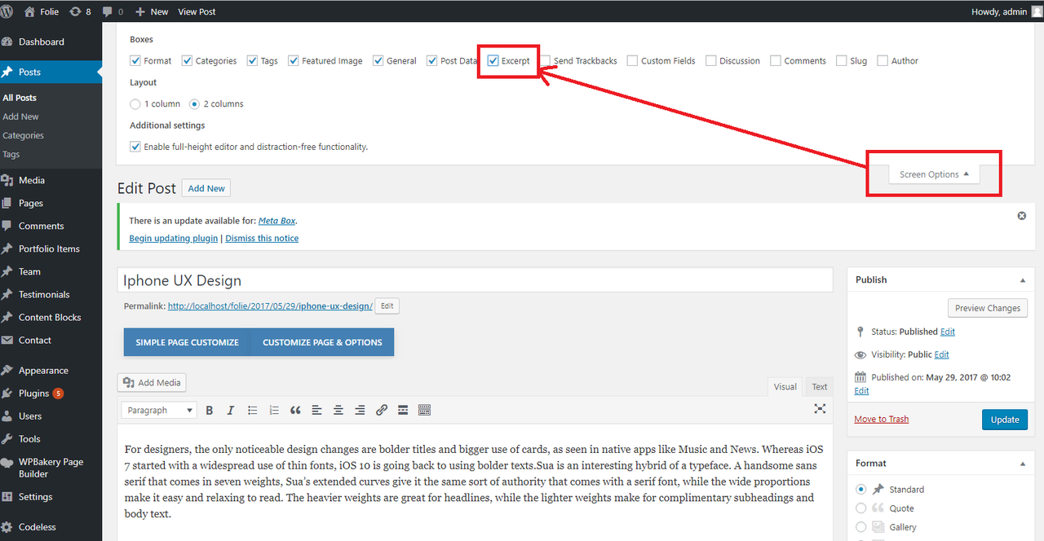Click the Plugins plug icon in sidebar

pyautogui.click(x=8, y=393)
